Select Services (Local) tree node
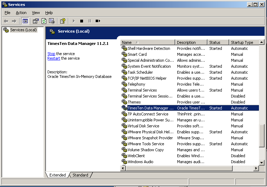The width and height of the screenshot is (267, 187). [x=23, y=30]
